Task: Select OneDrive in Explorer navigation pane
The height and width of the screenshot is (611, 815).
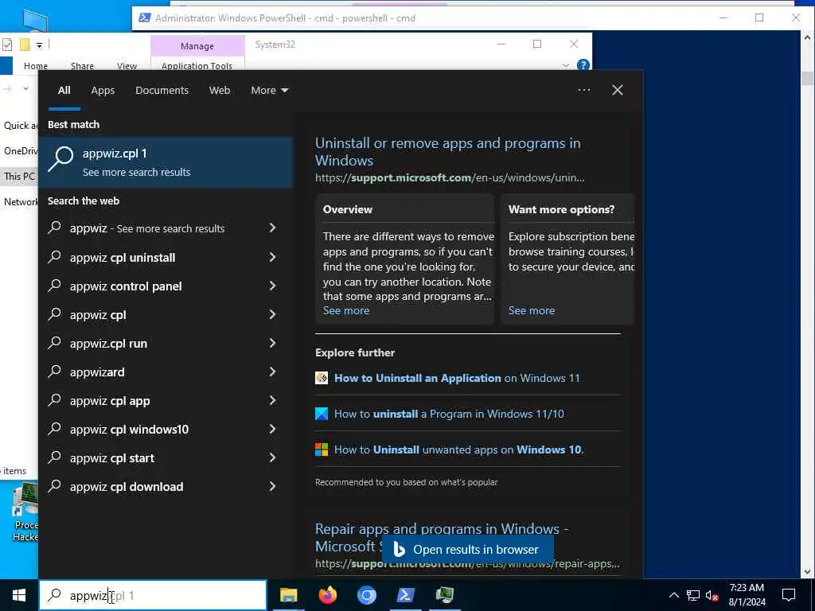Action: tap(20, 150)
